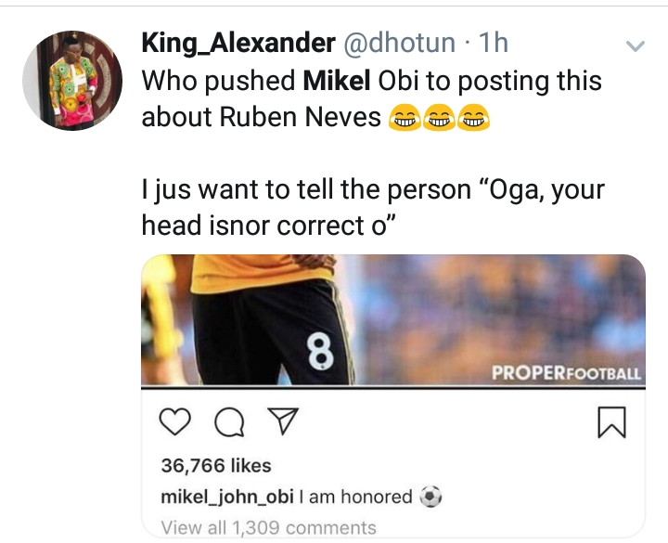Screen dimensions: 668x543
Task: Open the embedded Instagram screenshot image
Action: tap(392, 320)
